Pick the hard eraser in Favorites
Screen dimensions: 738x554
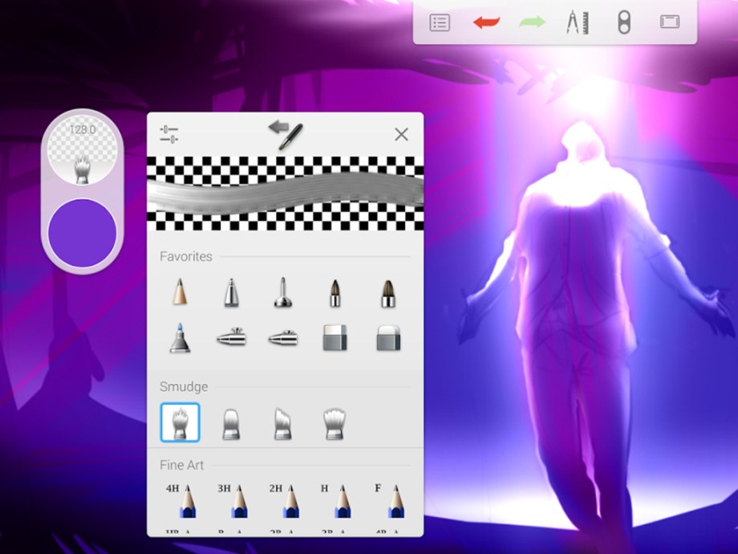pyautogui.click(x=334, y=336)
